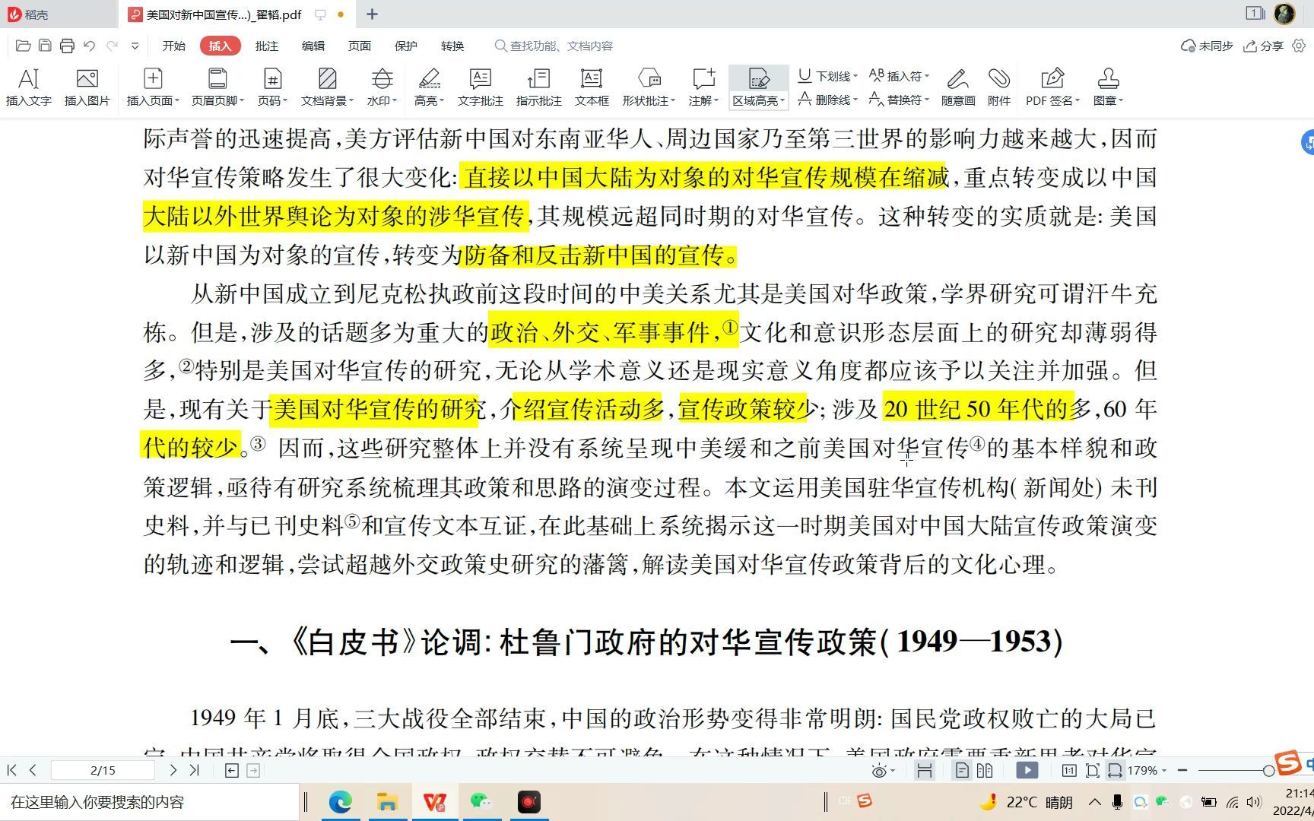Open the Start ribbon tab
Image resolution: width=1314 pixels, height=821 pixels.
coord(174,46)
